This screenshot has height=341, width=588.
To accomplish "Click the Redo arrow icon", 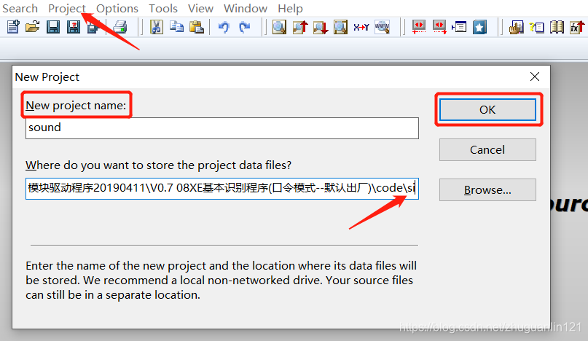I will click(245, 27).
